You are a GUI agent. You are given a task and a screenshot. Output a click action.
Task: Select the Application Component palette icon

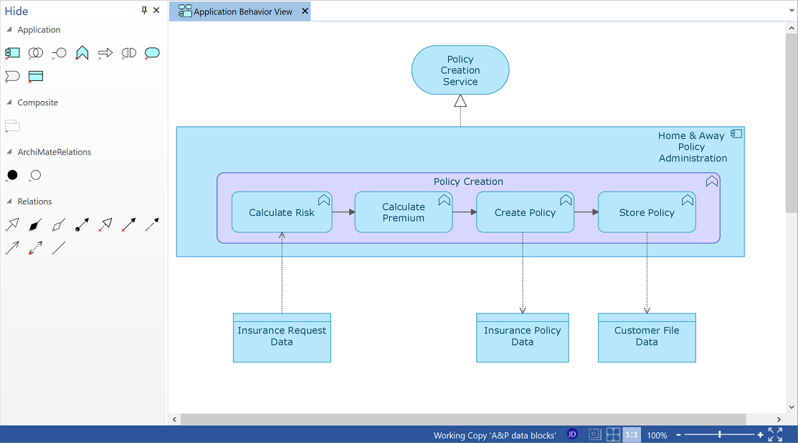(12, 53)
